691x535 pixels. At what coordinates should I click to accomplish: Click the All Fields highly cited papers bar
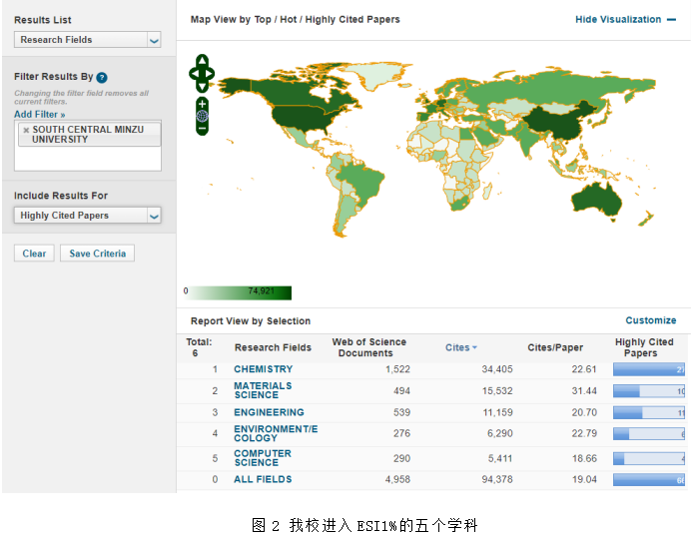coord(649,479)
